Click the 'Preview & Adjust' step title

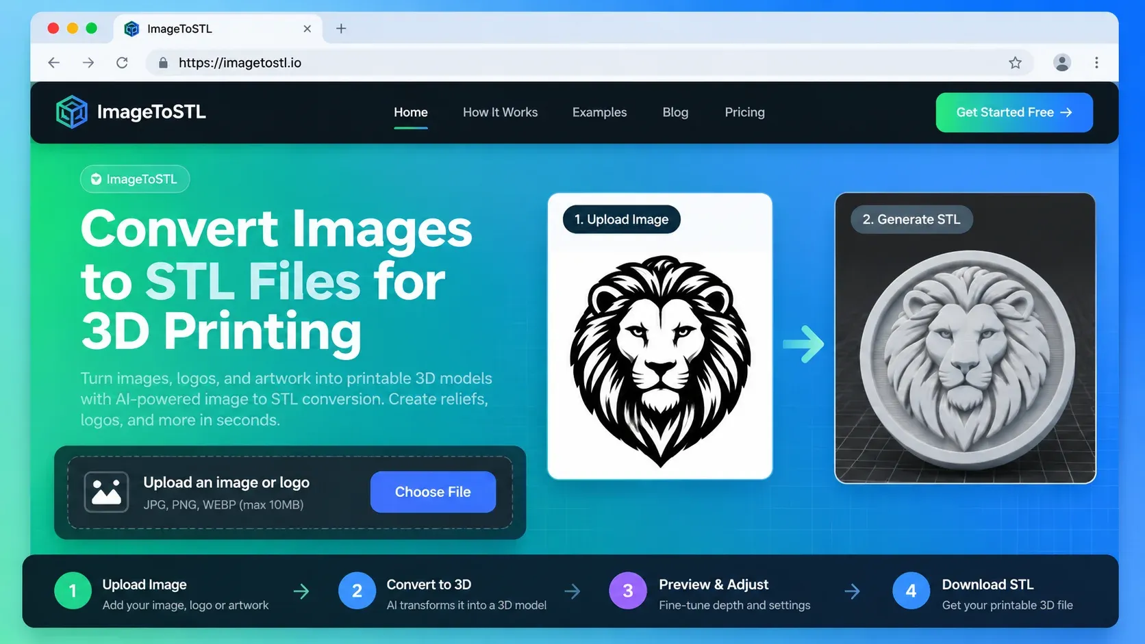(714, 584)
